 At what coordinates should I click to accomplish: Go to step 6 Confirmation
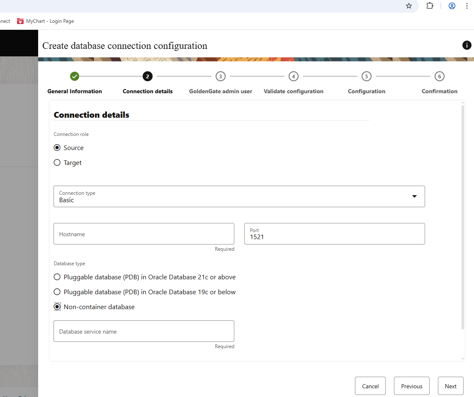pos(439,76)
